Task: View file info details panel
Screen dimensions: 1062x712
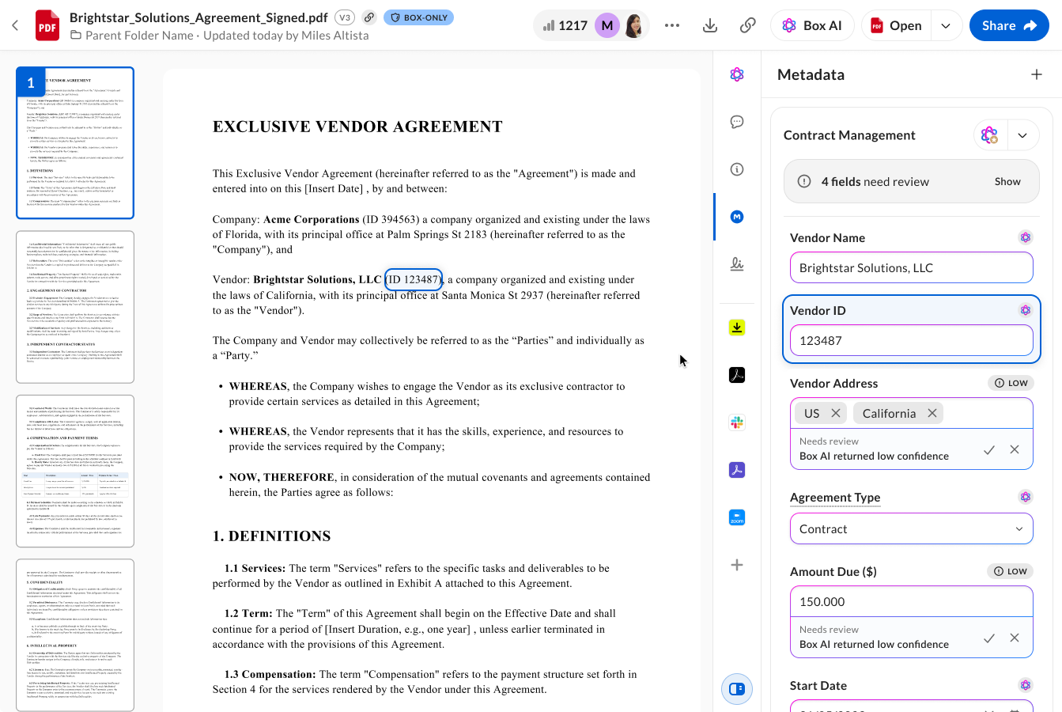Action: pyautogui.click(x=736, y=169)
